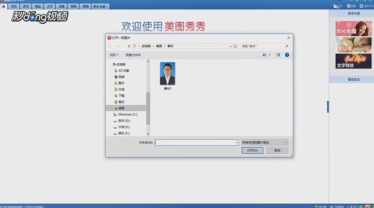Viewport: 374px width, 208px height.
Task: Open the 饰品 tab
Action: point(38,6)
